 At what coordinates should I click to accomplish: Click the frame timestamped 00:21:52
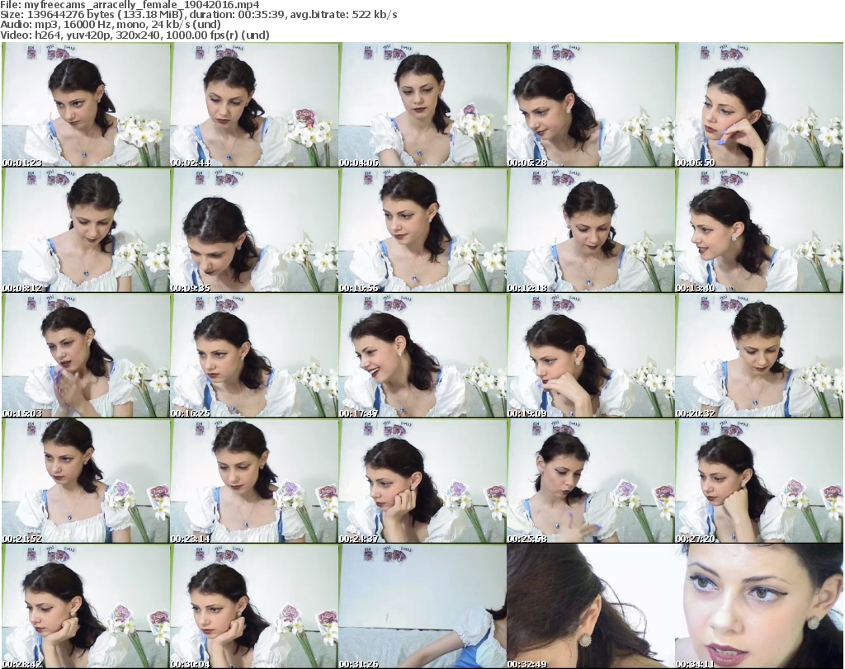(86, 481)
